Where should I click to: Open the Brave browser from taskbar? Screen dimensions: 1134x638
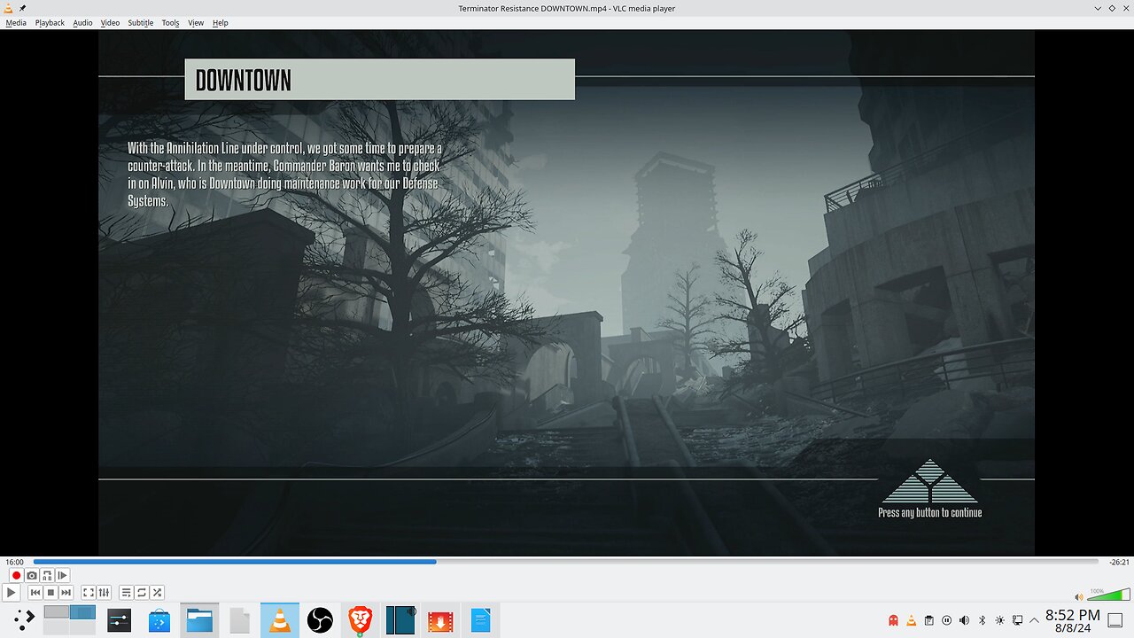(x=360, y=620)
